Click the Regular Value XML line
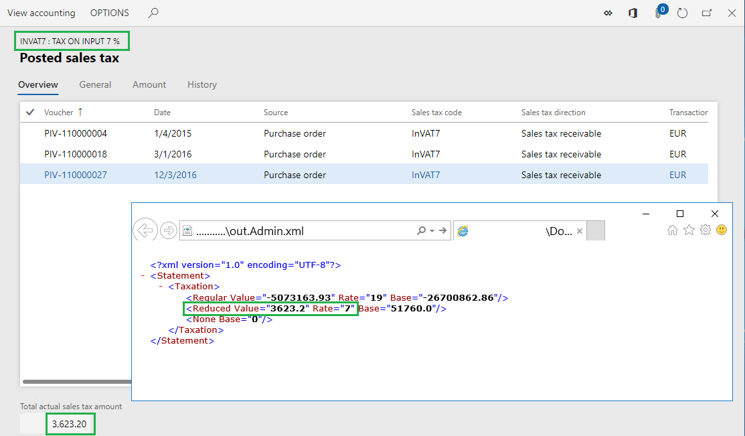This screenshot has width=745, height=436. coord(347,297)
